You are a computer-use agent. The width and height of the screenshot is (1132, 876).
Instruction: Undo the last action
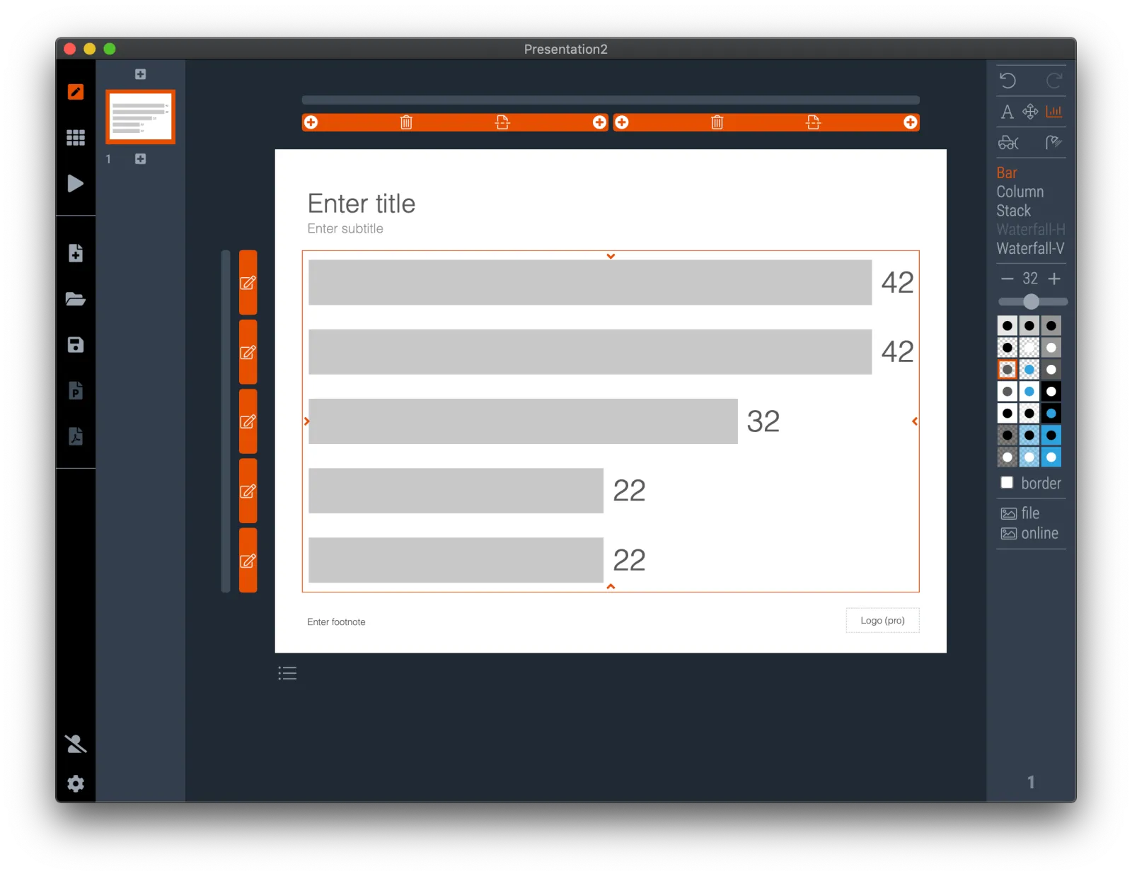tap(1007, 80)
